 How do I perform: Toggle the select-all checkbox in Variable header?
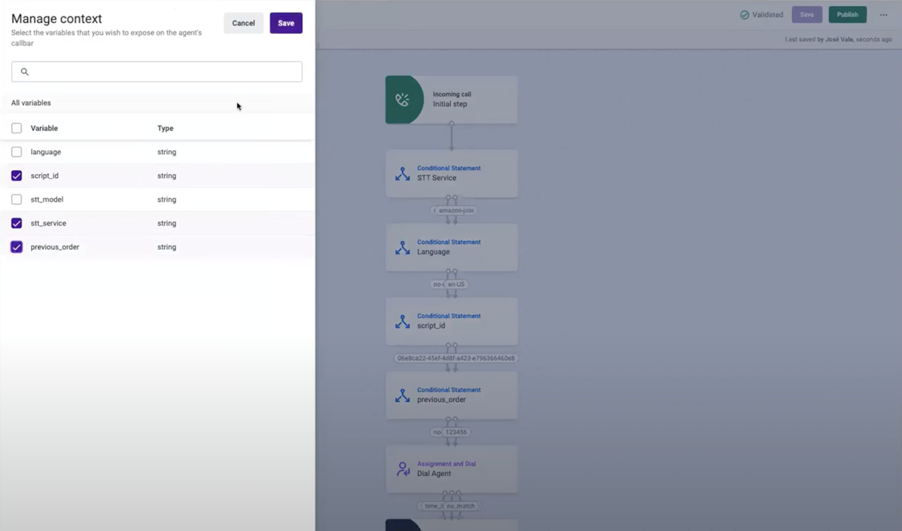tap(16, 127)
